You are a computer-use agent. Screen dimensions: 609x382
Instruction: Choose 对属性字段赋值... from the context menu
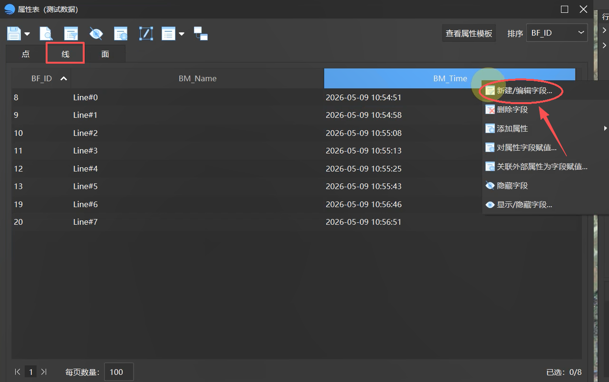(526, 148)
